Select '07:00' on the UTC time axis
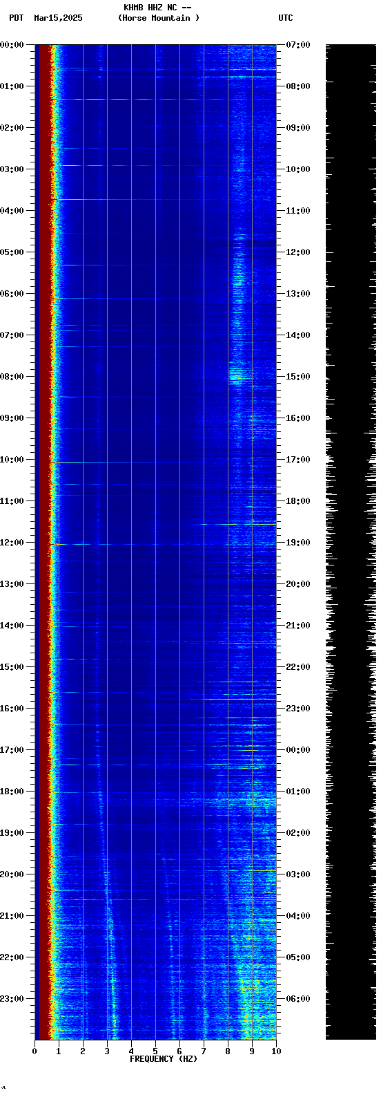This screenshot has height=1095, width=381. 298,45
